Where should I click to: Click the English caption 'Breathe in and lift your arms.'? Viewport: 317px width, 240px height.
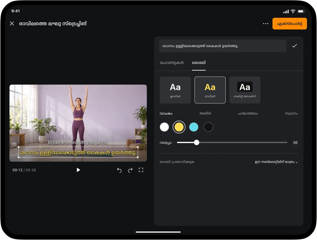pyautogui.click(x=78, y=143)
